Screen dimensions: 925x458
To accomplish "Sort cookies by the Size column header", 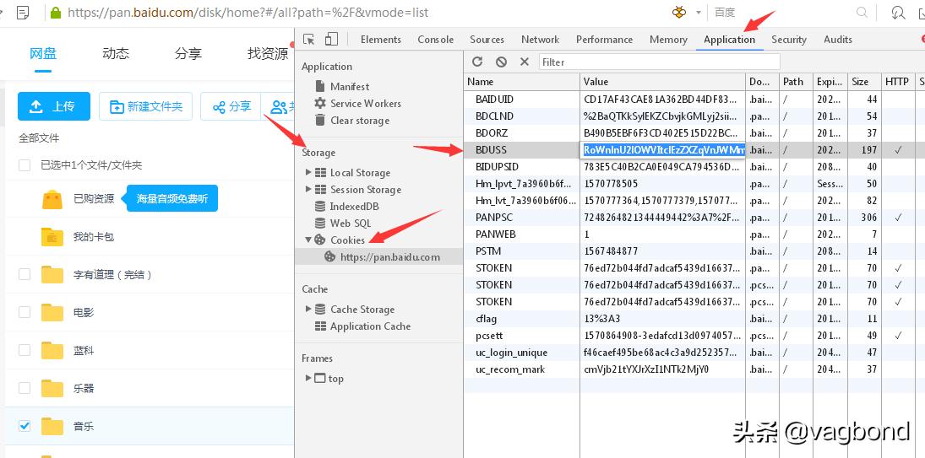I will click(863, 82).
